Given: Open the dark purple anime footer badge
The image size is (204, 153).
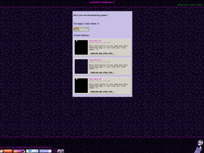Looking at the screenshot, I should click(58, 151).
